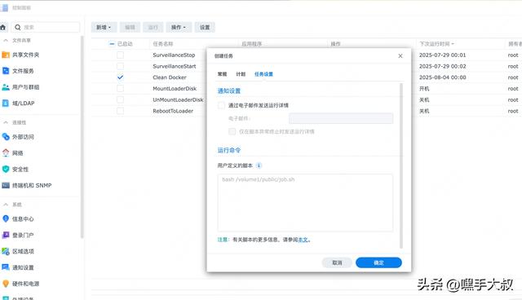Viewport: 522px width, 300px height.
Task: Open the 新增 dropdown menu
Action: click(104, 27)
